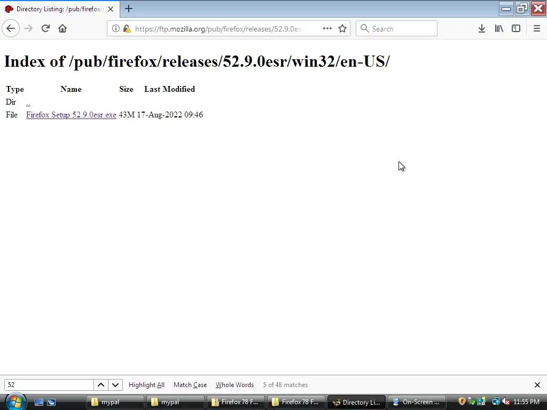Select the Directory Listing browser tab

60,9
